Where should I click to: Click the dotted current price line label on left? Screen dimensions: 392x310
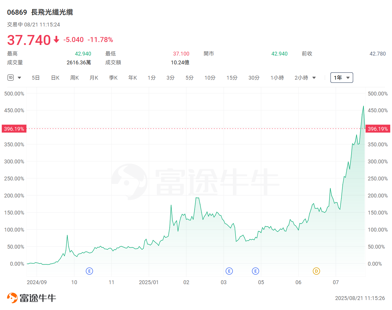13,128
